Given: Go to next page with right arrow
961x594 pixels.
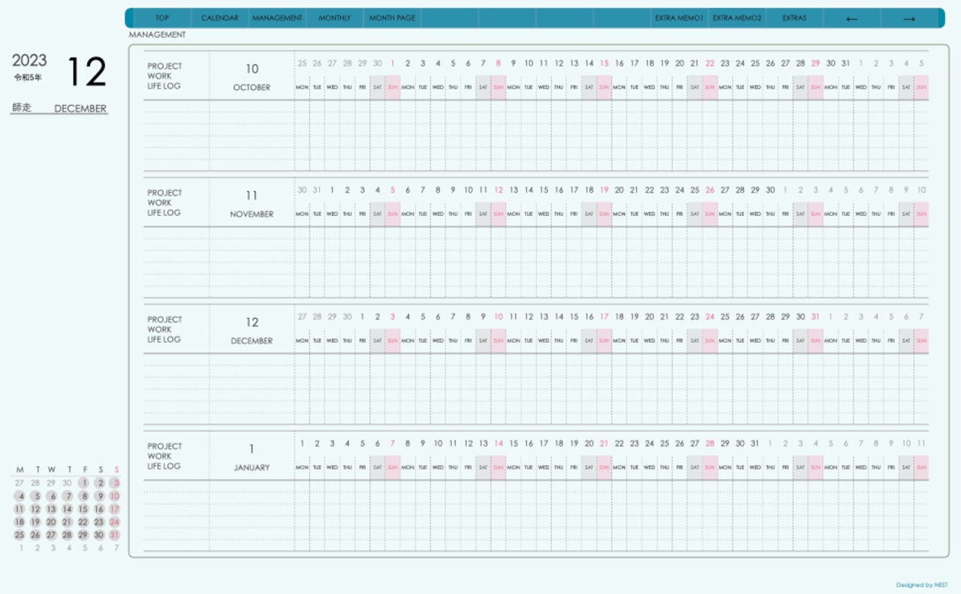Looking at the screenshot, I should [x=909, y=18].
